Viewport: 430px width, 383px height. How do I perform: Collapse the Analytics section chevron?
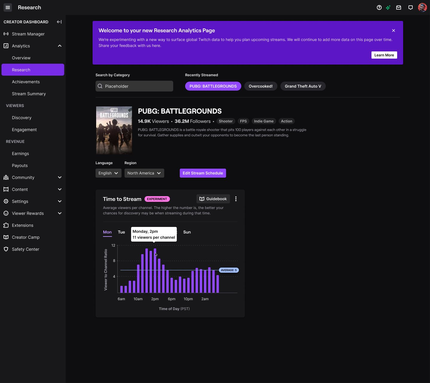click(60, 46)
